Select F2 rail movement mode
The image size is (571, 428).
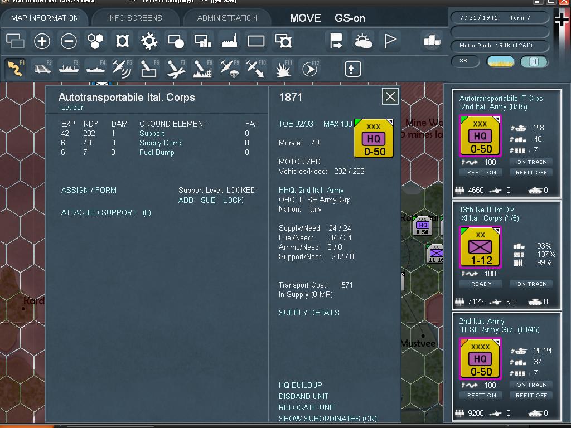[x=42, y=69]
